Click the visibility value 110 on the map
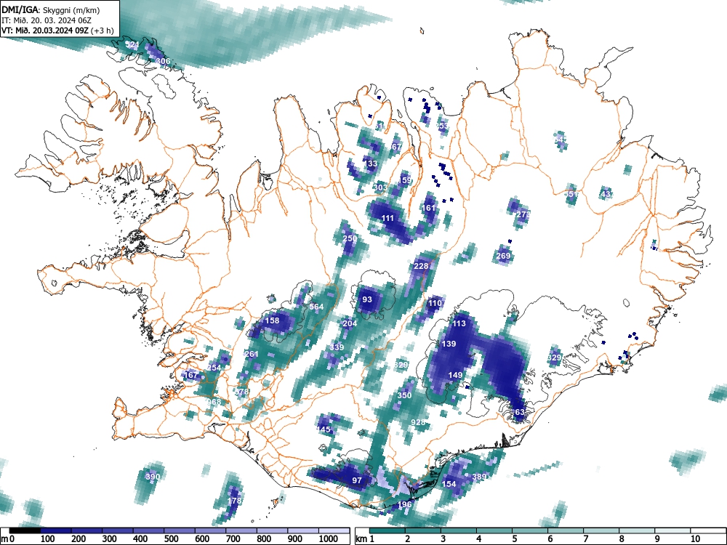Viewport: 727px width, 545px height. point(435,303)
